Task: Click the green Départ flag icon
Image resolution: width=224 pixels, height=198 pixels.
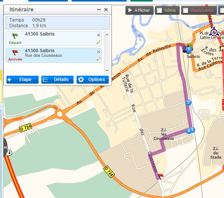Action: point(15,36)
